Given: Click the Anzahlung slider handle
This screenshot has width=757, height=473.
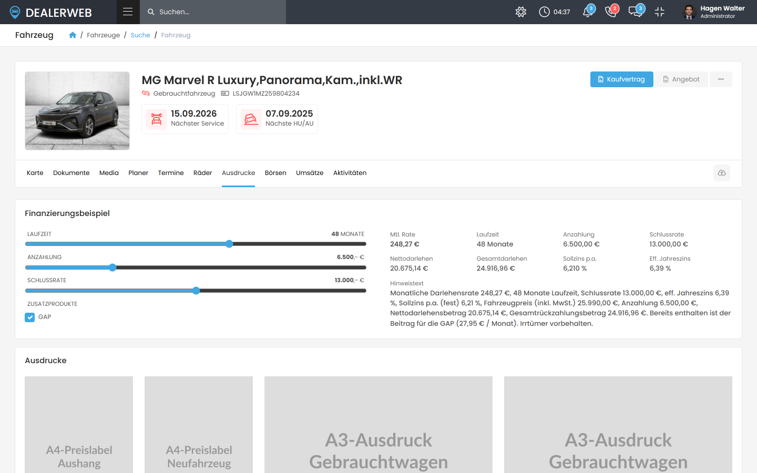Looking at the screenshot, I should coord(112,268).
